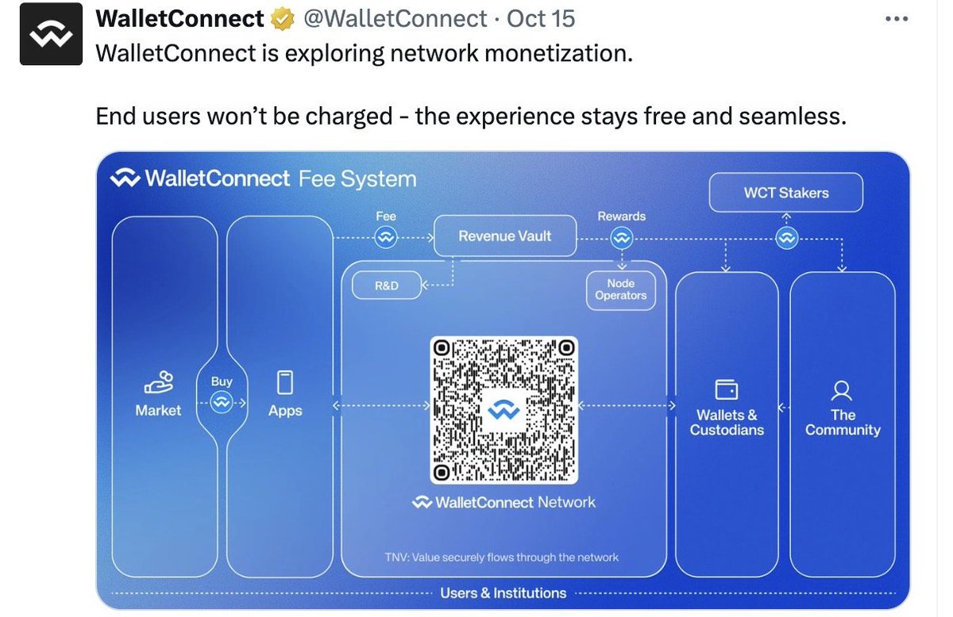Screen dimensions: 953x617
Task: Click the Apps phone icon
Action: [285, 383]
